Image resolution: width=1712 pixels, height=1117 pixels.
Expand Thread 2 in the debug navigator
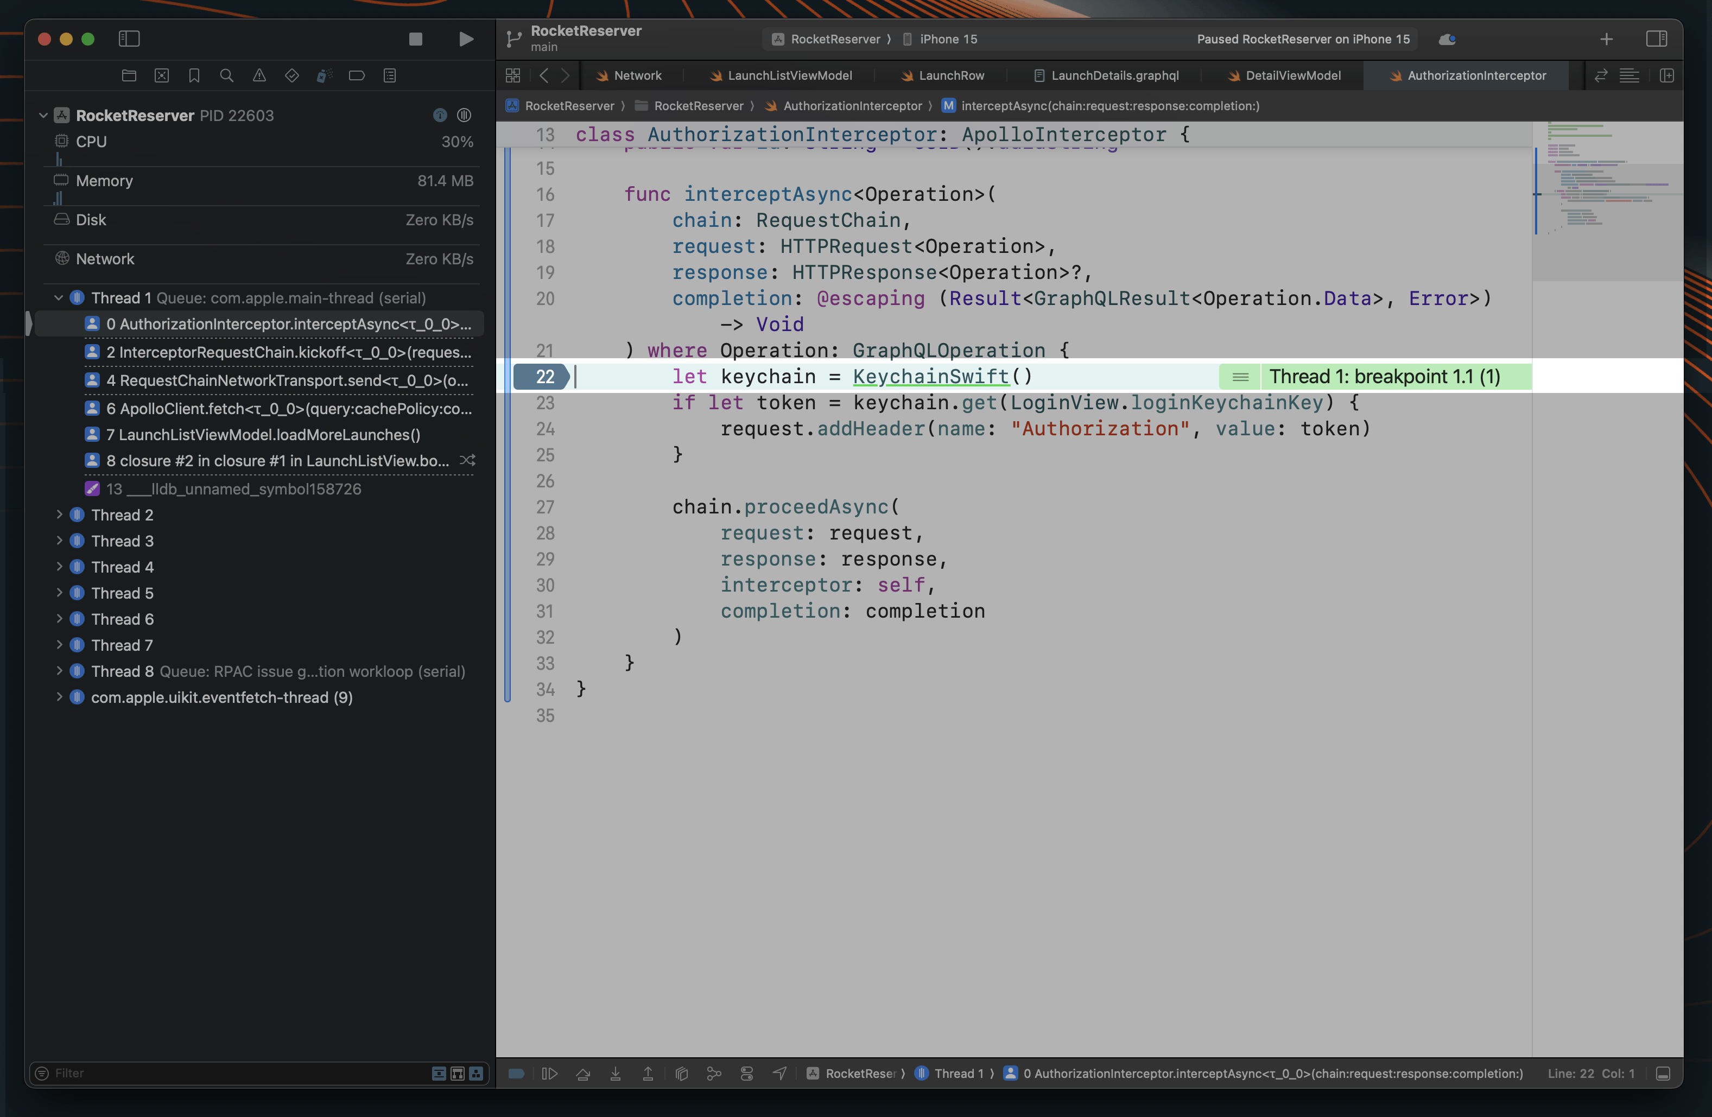59,515
